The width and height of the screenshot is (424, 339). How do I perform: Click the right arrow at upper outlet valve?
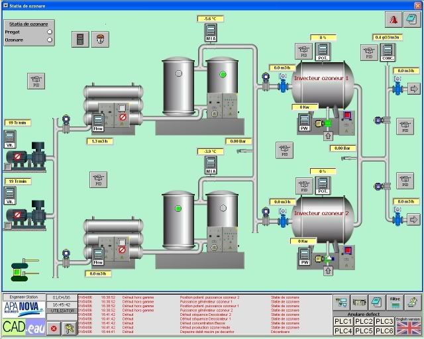pyautogui.click(x=413, y=89)
